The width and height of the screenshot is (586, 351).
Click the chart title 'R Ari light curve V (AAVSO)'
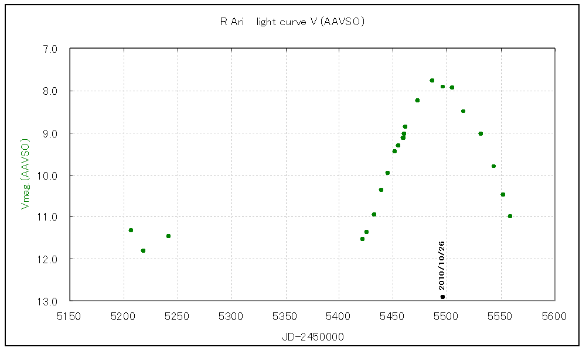tap(292, 22)
